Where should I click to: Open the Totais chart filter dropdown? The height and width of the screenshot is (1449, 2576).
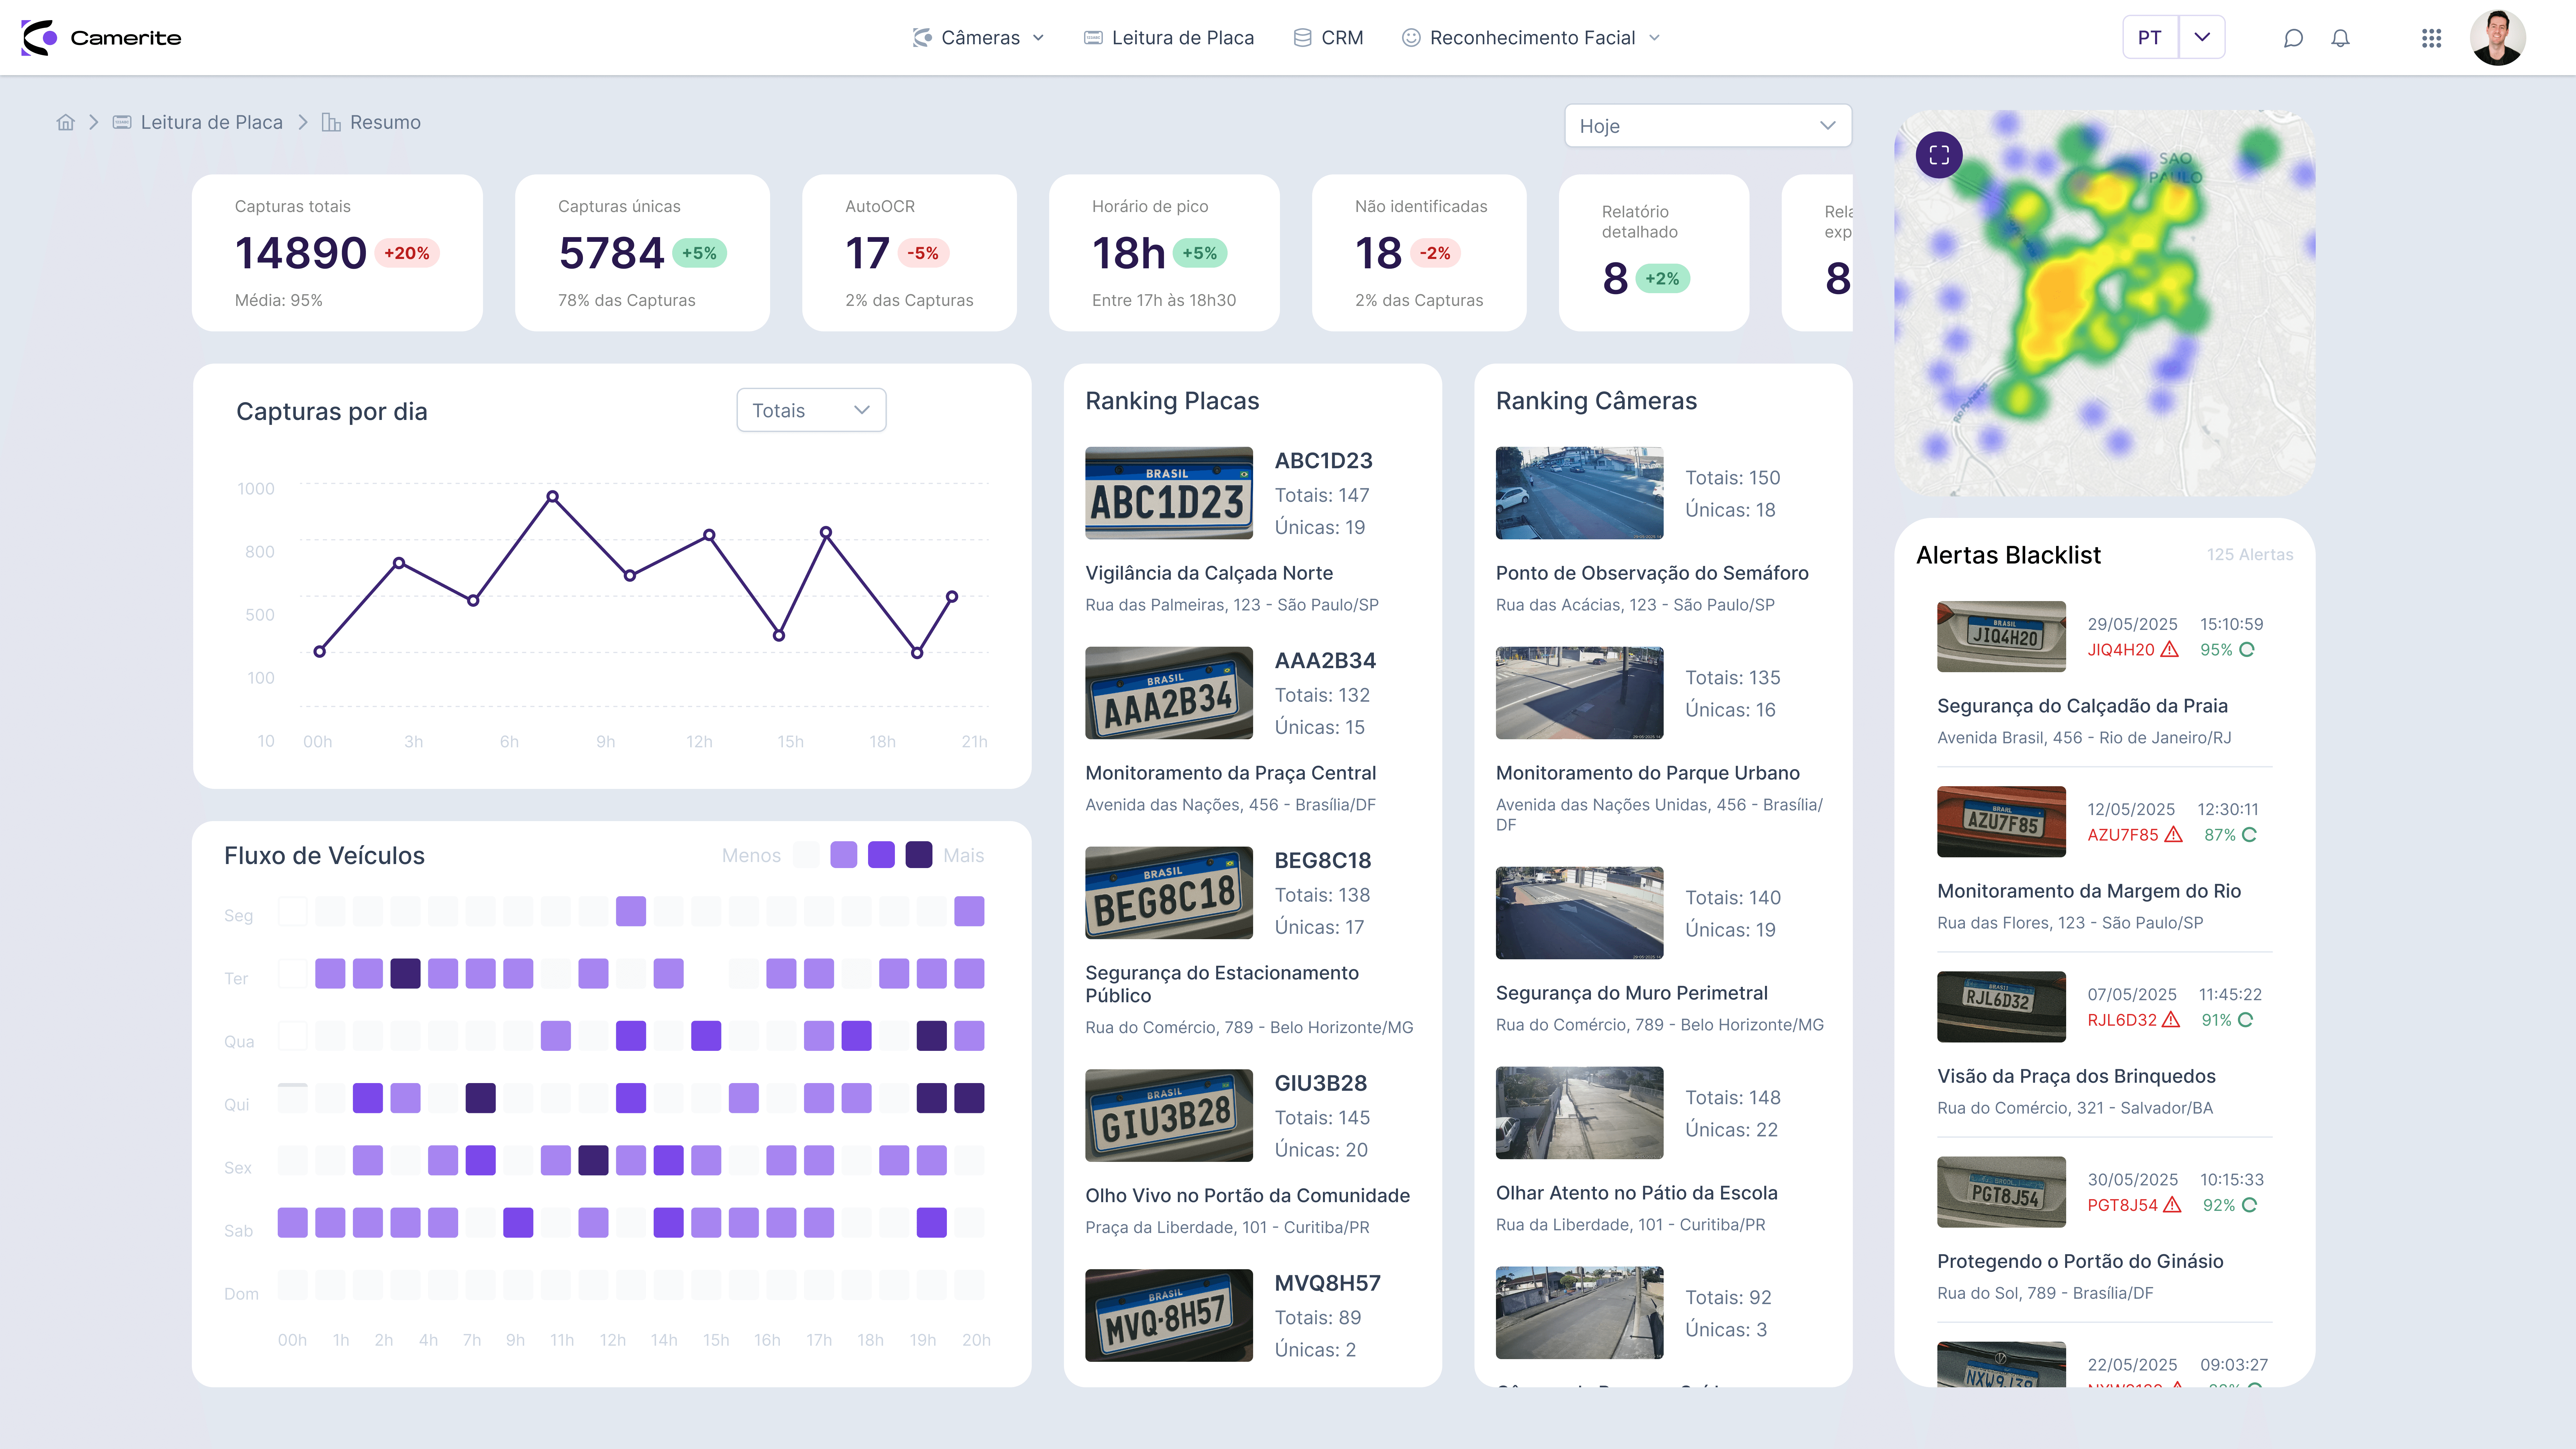tap(811, 410)
